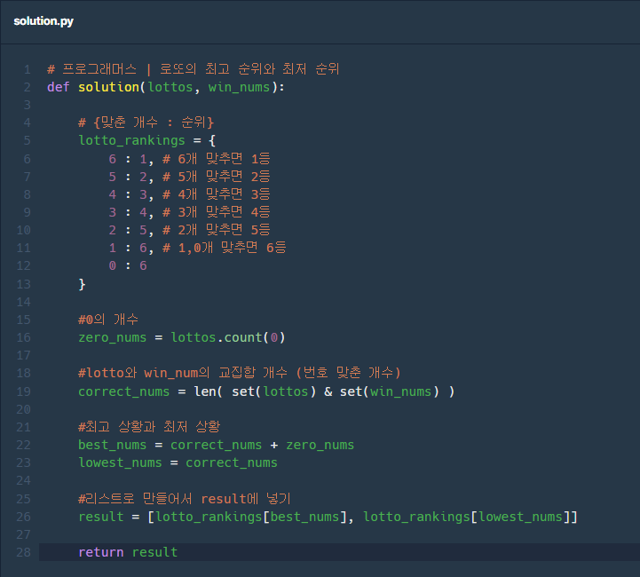640x577 pixels.
Task: Click the title comment on line 1
Action: tap(193, 69)
